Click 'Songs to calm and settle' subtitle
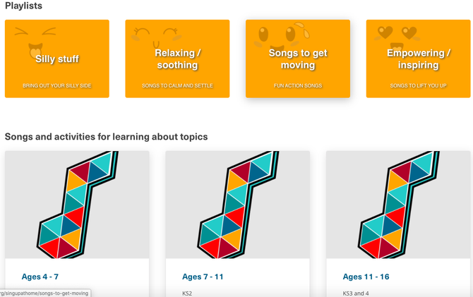The height and width of the screenshot is (297, 473). pyautogui.click(x=177, y=85)
